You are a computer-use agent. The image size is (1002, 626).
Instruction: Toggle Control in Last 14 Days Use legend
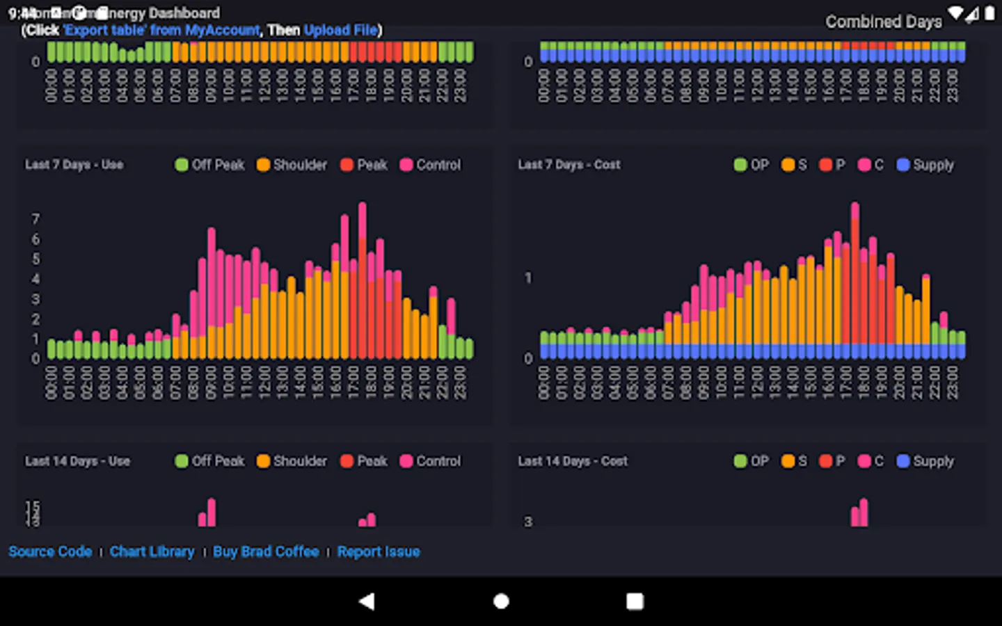[431, 461]
